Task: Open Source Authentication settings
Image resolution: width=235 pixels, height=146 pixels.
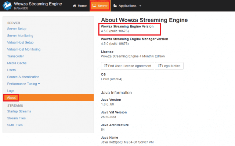Action: 23,77
